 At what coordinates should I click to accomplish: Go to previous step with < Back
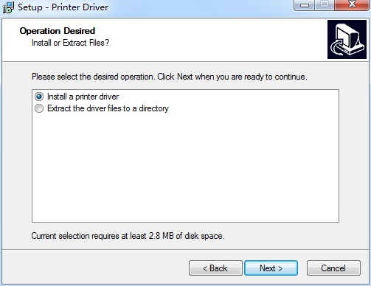(215, 268)
